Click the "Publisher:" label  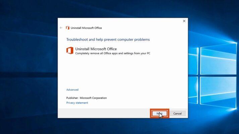point(72,98)
